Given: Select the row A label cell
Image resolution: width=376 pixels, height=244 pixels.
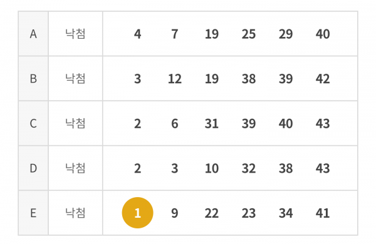Looking at the screenshot, I should [33, 34].
